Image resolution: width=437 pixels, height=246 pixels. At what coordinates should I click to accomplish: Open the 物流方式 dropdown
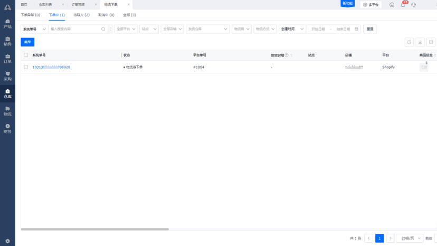[x=265, y=29]
